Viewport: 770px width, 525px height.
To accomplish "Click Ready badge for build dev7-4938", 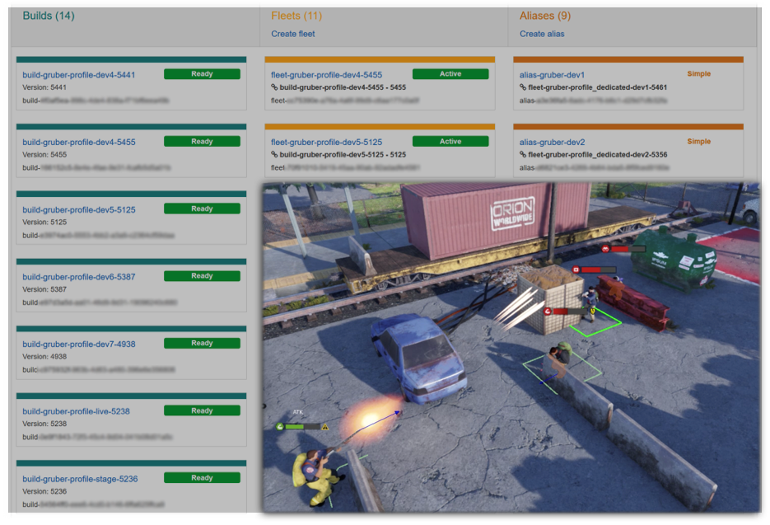I will coord(202,343).
